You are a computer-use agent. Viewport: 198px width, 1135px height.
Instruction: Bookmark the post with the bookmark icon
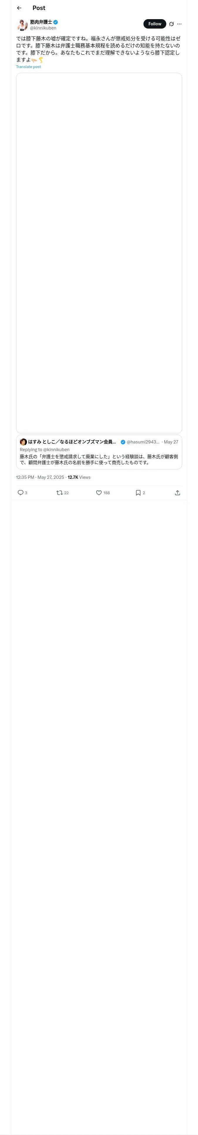pyautogui.click(x=138, y=493)
